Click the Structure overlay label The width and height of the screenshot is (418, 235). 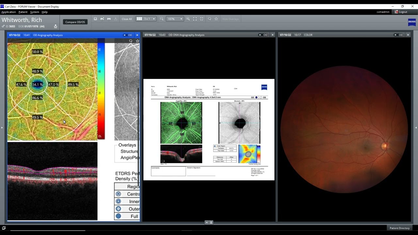pos(129,151)
